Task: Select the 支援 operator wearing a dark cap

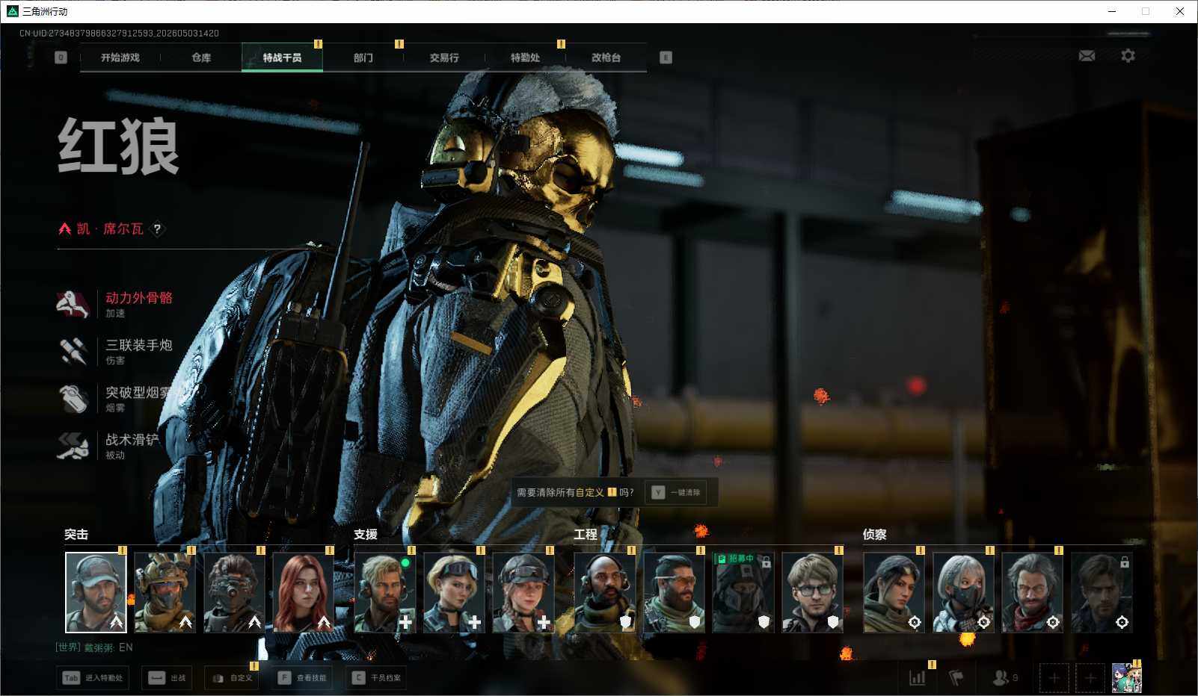Action: [523, 592]
